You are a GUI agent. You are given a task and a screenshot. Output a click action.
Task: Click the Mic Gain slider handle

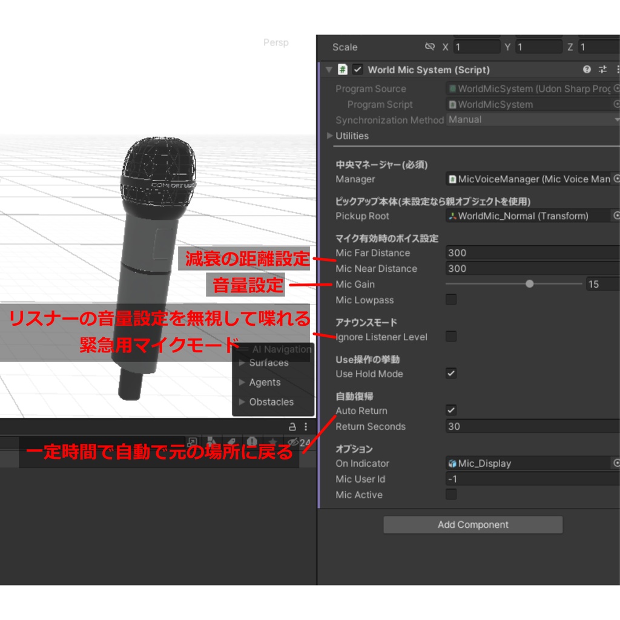(x=529, y=284)
